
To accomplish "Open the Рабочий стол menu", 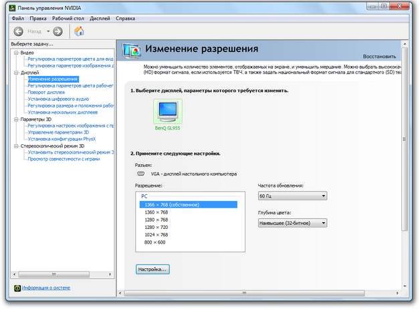I will pyautogui.click(x=68, y=19).
